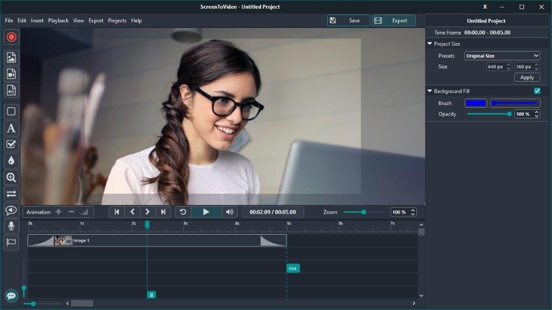Click the Apply button for project size
Viewport: 552px width, 310px height.
click(527, 77)
